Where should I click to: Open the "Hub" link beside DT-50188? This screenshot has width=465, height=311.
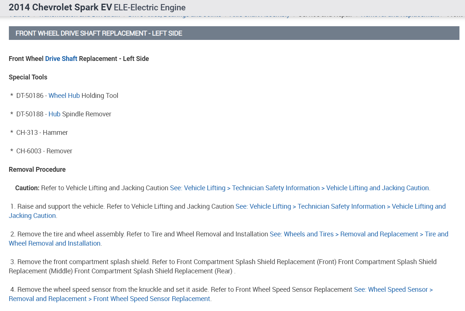[54, 114]
